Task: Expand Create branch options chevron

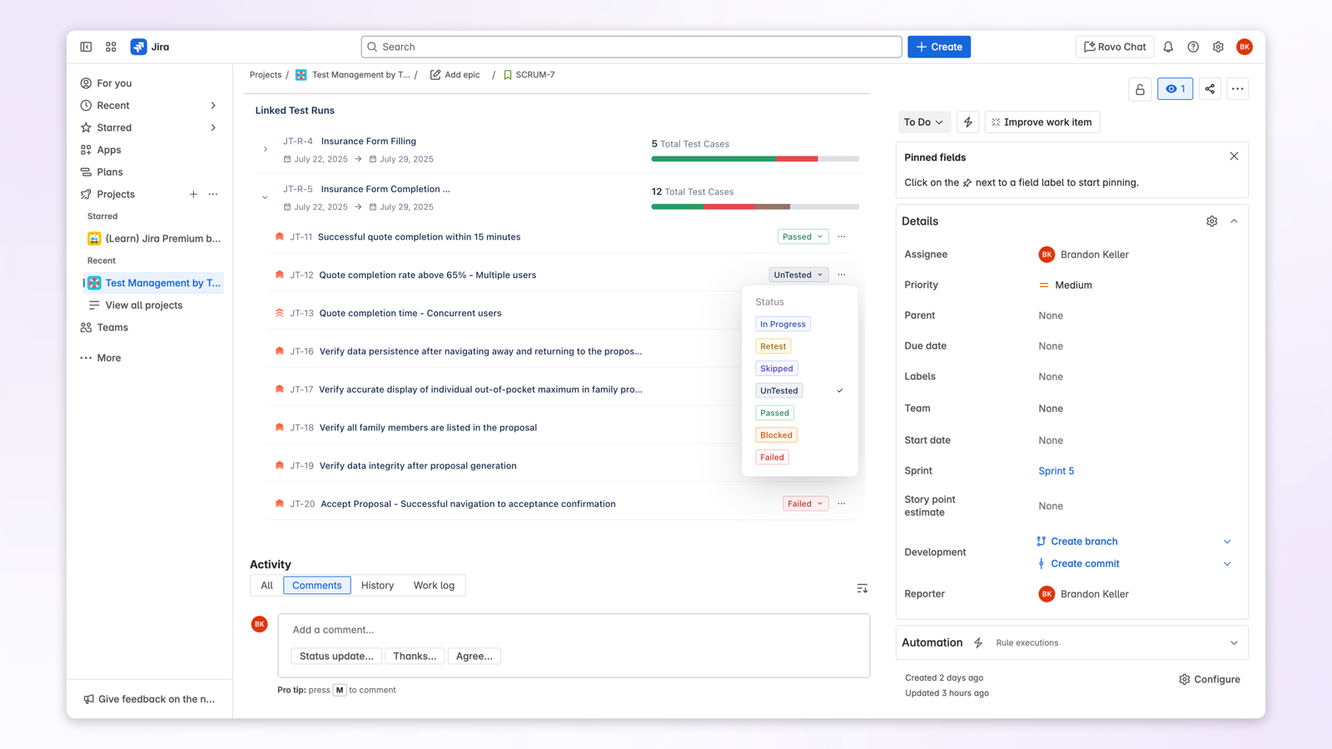Action: tap(1227, 542)
